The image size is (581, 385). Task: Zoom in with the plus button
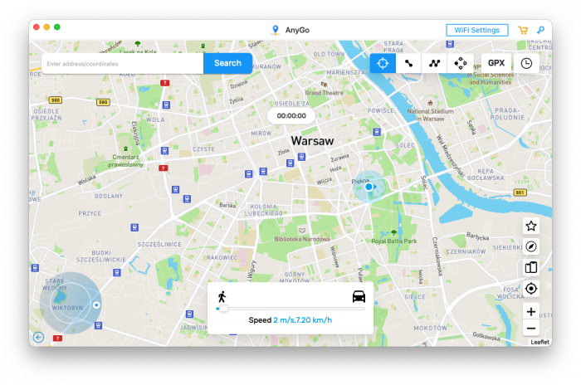(531, 312)
